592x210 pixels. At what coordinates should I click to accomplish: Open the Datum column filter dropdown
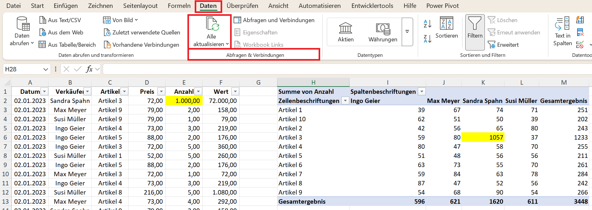click(x=45, y=92)
